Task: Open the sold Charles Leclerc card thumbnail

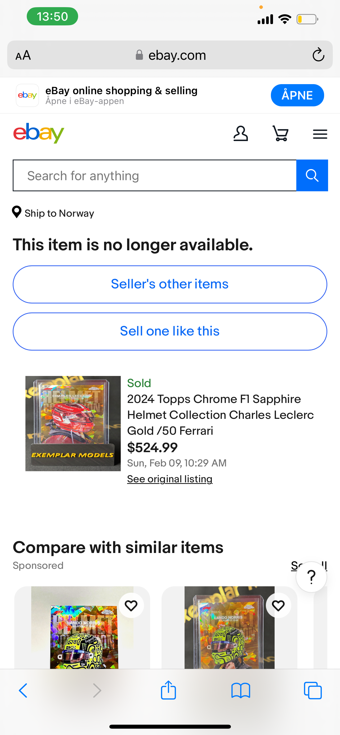Action: coord(73,423)
